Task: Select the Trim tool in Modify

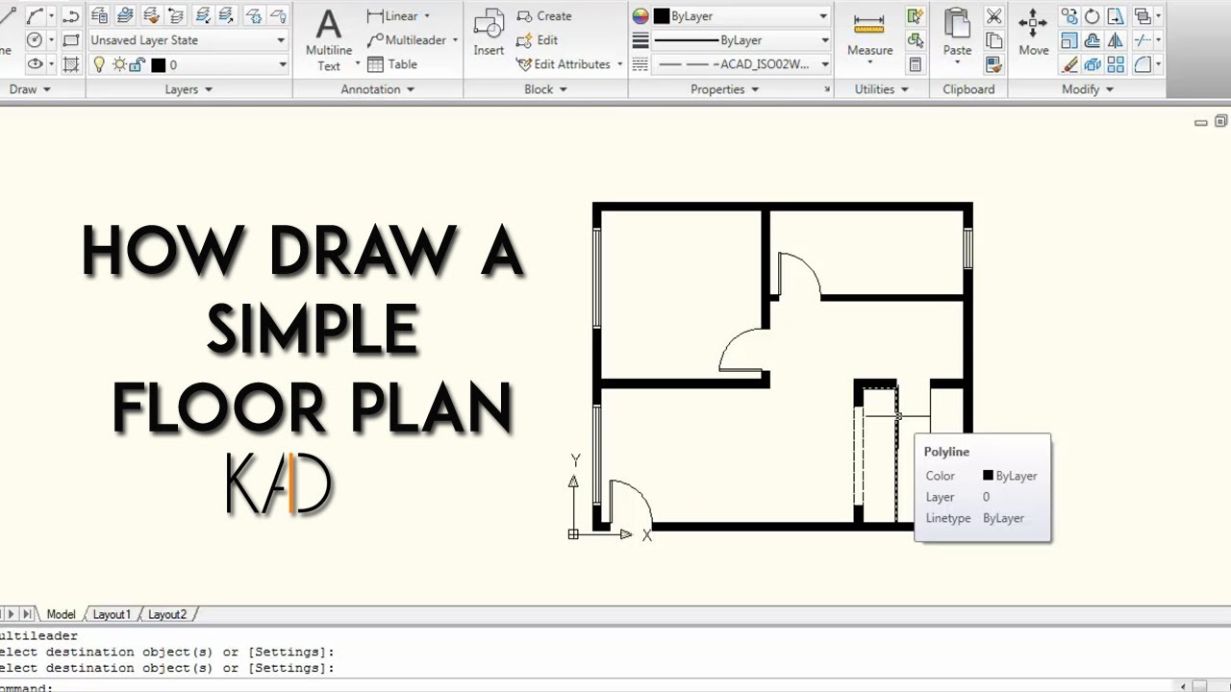Action: pyautogui.click(x=1143, y=40)
